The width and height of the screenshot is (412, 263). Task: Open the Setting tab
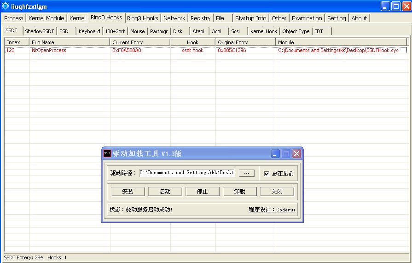(x=337, y=18)
